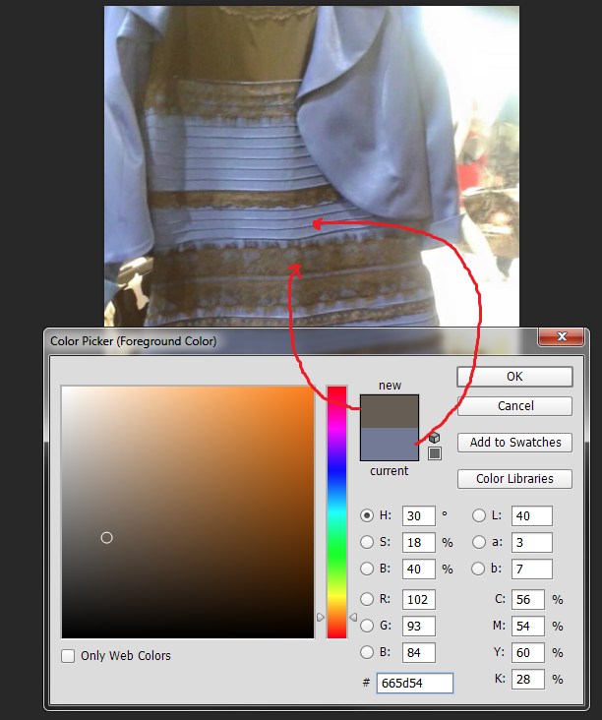
Task: Select the Lab a radio button
Action: tap(478, 542)
